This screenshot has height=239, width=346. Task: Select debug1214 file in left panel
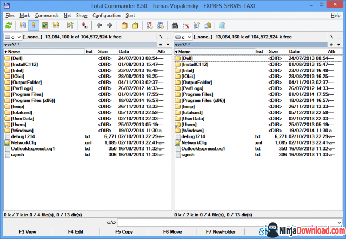pyautogui.click(x=88, y=136)
